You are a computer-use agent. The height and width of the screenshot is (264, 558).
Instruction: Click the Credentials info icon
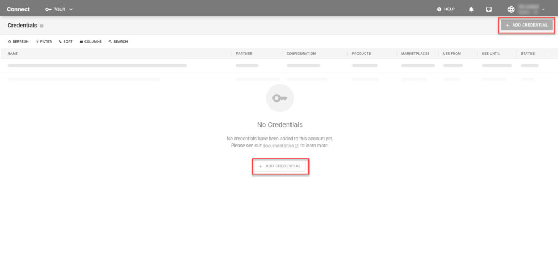42,26
